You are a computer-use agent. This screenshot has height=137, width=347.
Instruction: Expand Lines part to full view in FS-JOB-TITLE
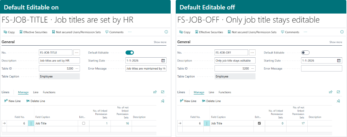coord(163,92)
